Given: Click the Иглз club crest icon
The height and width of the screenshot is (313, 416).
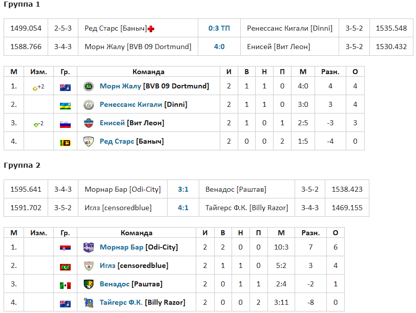Looking at the screenshot, I should 88,265.
